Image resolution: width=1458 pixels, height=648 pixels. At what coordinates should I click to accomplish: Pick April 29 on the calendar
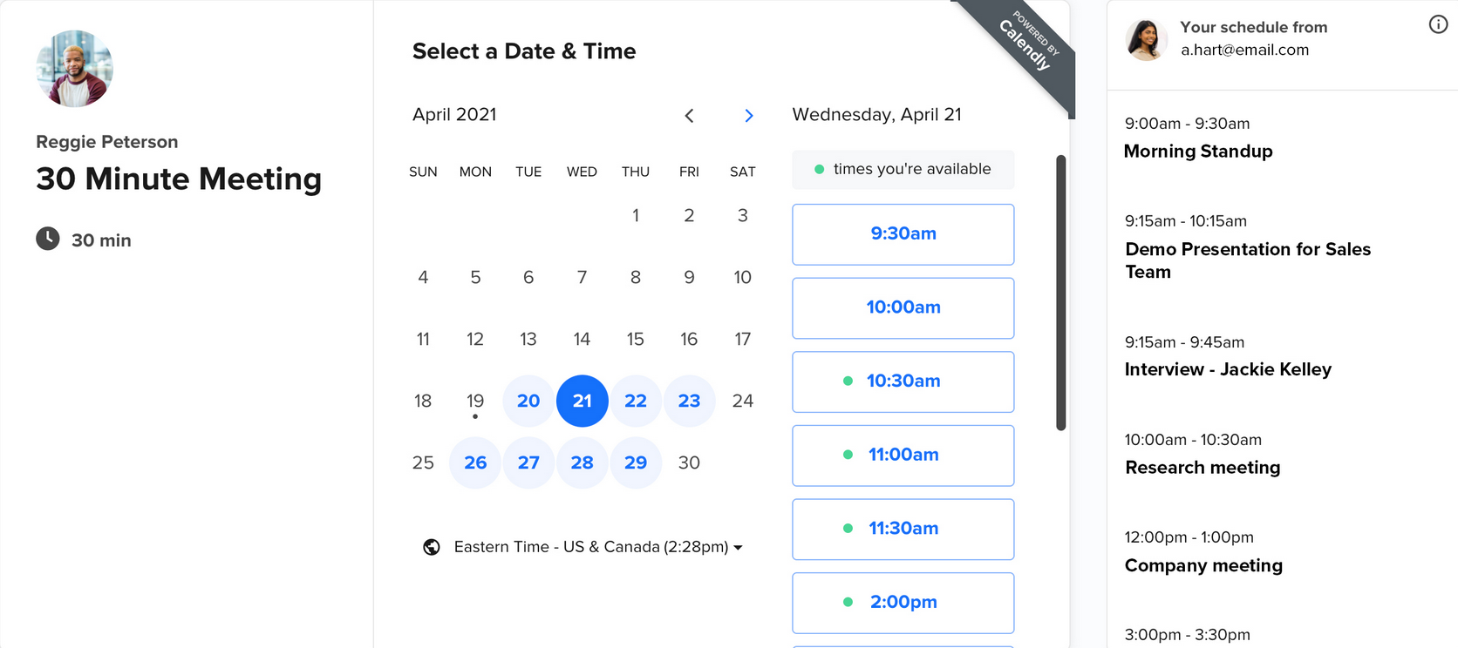click(x=636, y=462)
